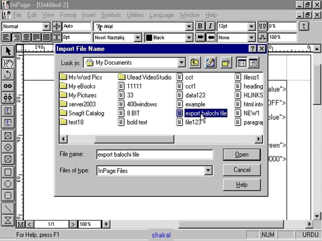Expand the Look in folder dropdown
This screenshot has width=322, height=241.
click(181, 63)
